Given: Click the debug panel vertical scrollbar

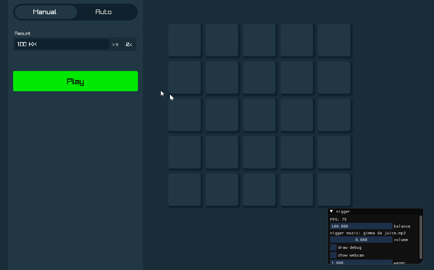Looking at the screenshot, I should click(421, 237).
